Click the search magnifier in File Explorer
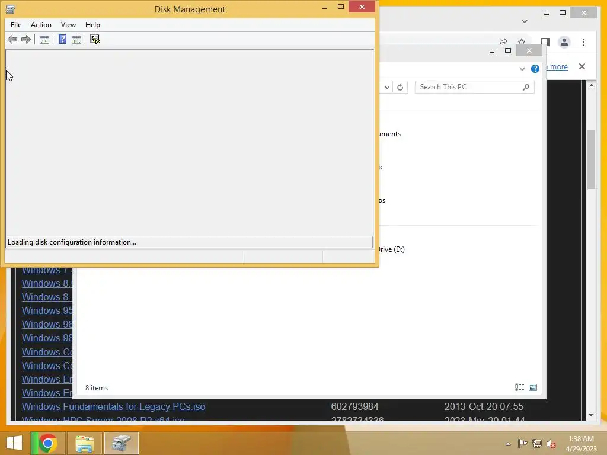This screenshot has width=607, height=455. [x=526, y=87]
